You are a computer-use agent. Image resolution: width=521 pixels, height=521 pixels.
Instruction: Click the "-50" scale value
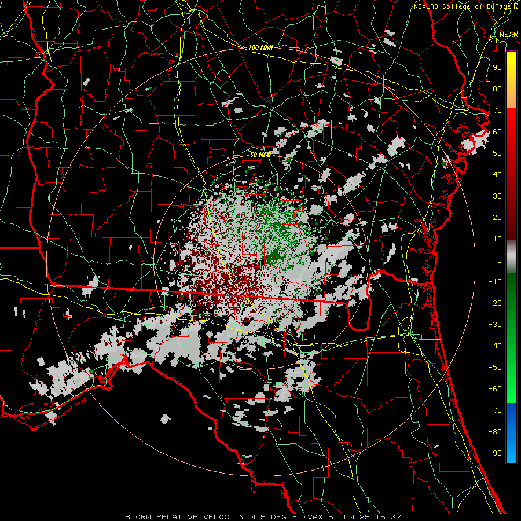495,368
